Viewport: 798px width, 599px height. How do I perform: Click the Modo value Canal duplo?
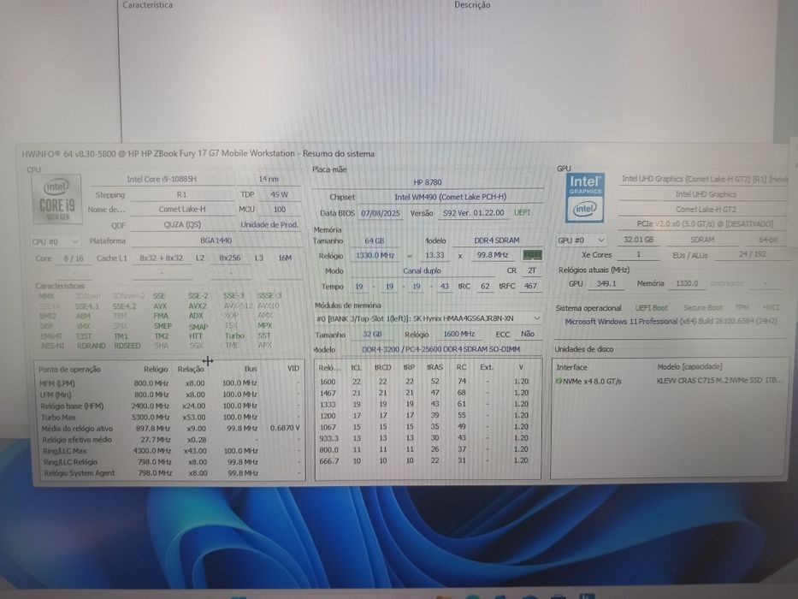coord(422,271)
